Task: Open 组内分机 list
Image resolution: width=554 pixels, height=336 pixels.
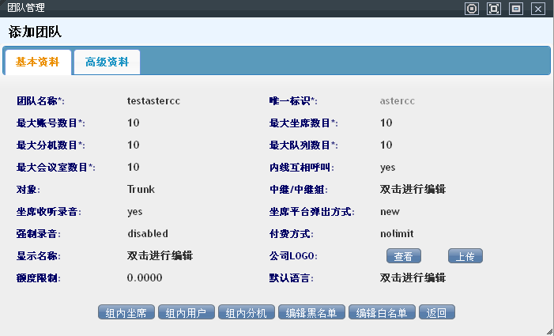Action: click(247, 312)
